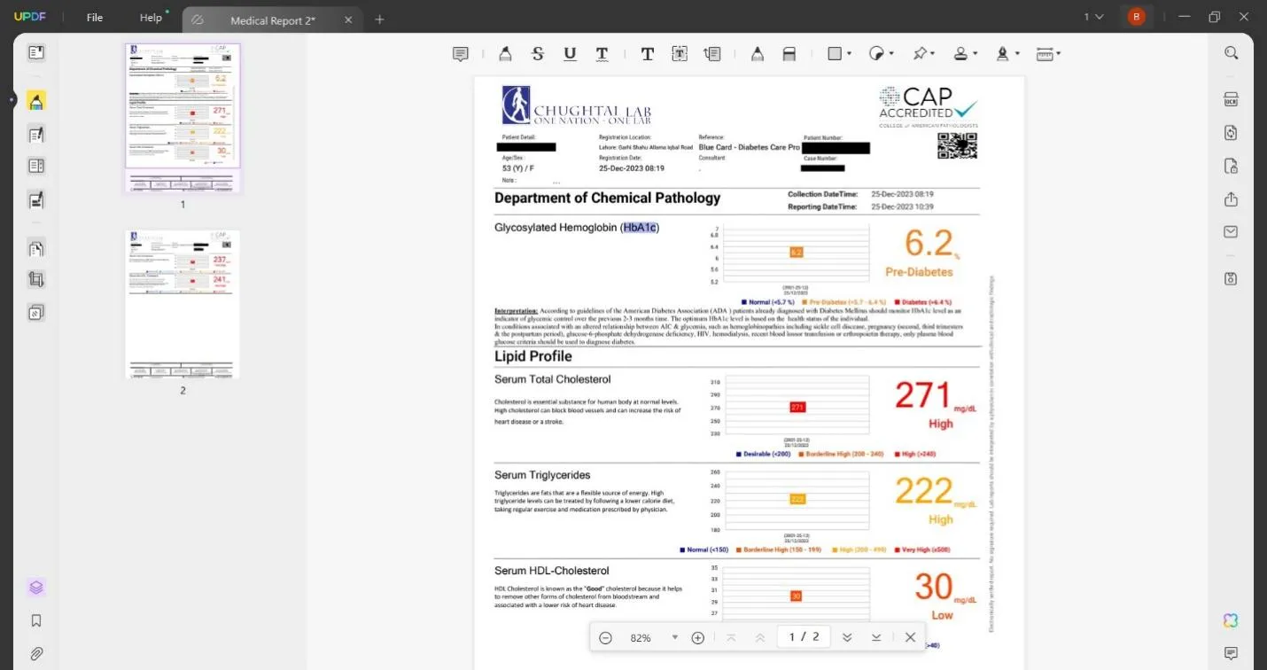Open the Crop Pages tool
This screenshot has height=670, width=1267.
[x=36, y=280]
